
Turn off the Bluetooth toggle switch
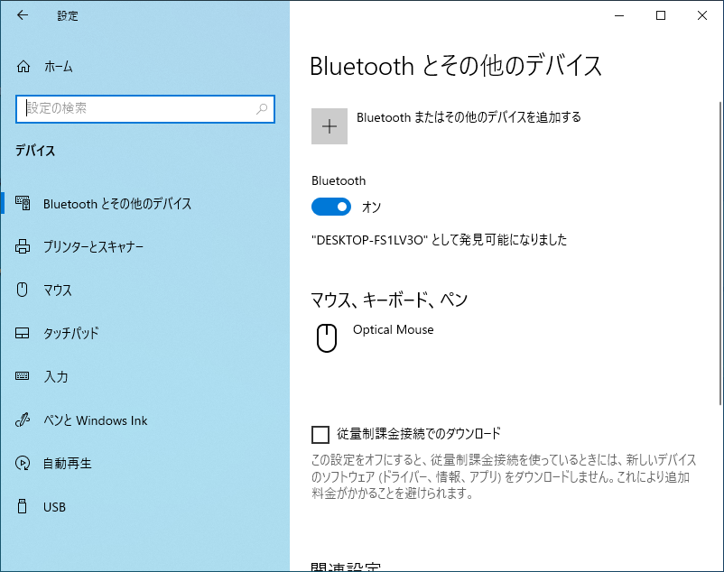331,207
